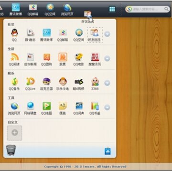
Task: Add a custom app with the plus tile
Action: [15, 133]
